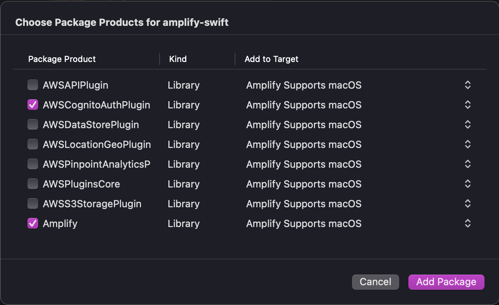
Task: Select the AWSS3StoragePlugin row name
Action: coord(92,204)
